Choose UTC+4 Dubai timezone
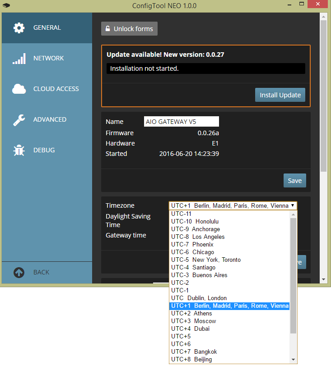 point(229,329)
